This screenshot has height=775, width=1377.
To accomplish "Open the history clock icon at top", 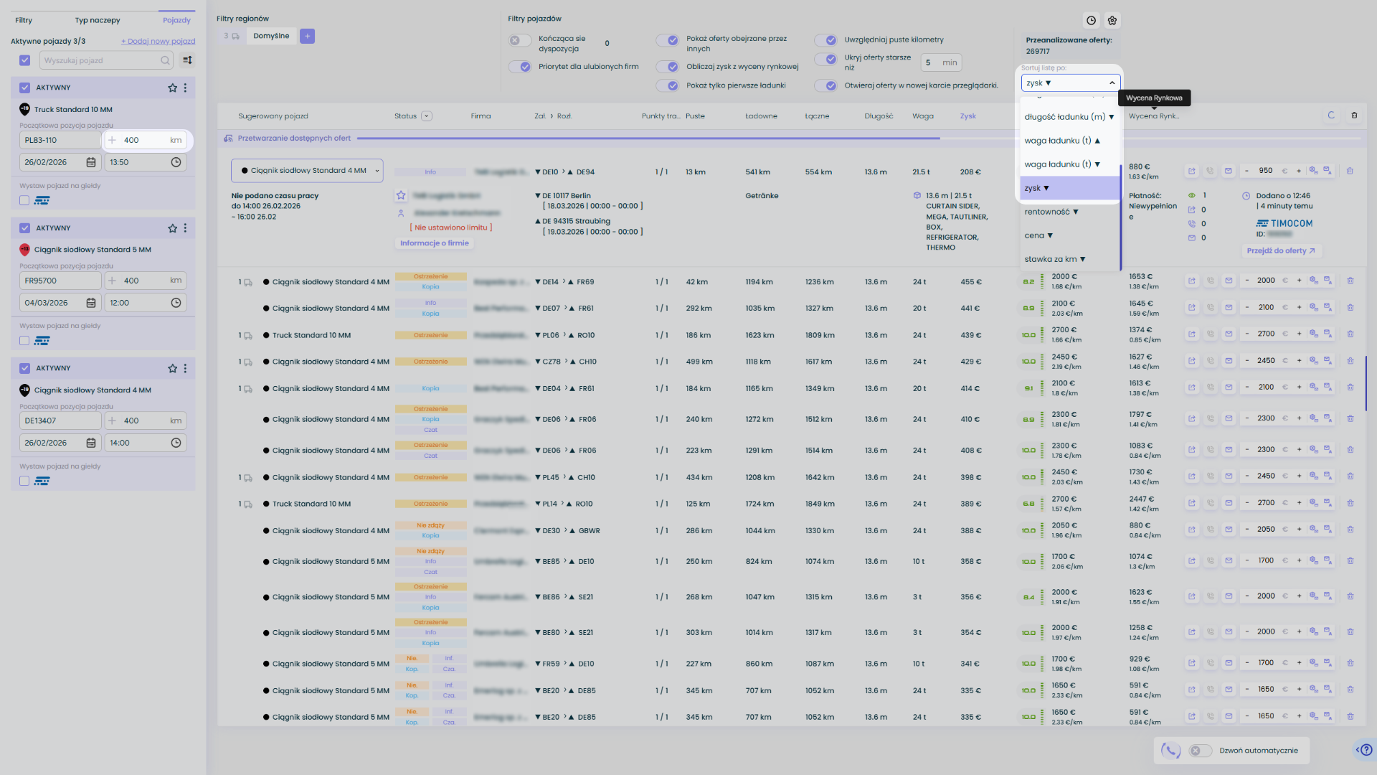I will tap(1091, 21).
